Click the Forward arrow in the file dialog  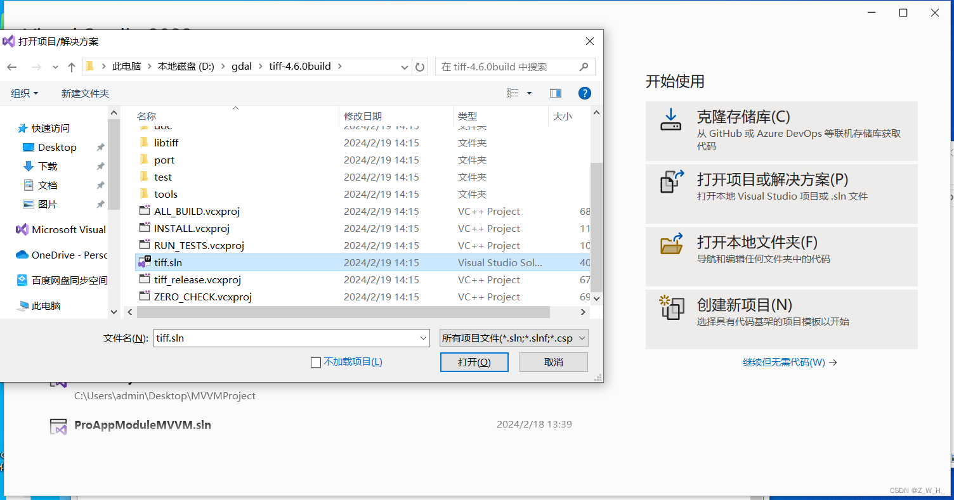[36, 67]
